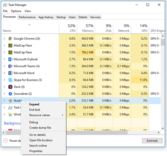Image resolution: width=167 pixels, height=156 pixels.
Task: Expand the first MadCap Flare row (2.5% CPU)
Action: [x=4, y=45]
